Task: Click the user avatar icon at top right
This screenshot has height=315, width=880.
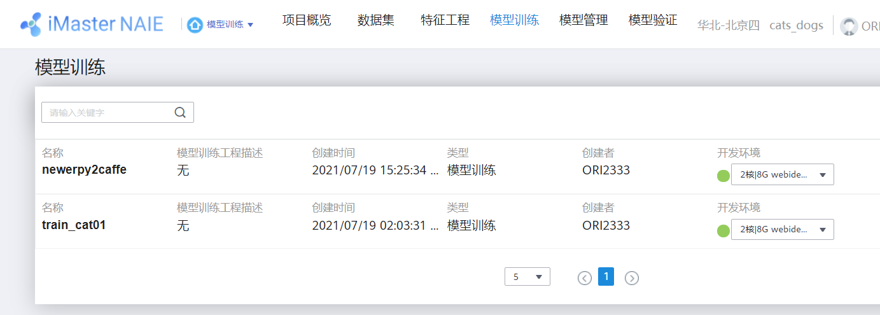Action: [x=849, y=26]
